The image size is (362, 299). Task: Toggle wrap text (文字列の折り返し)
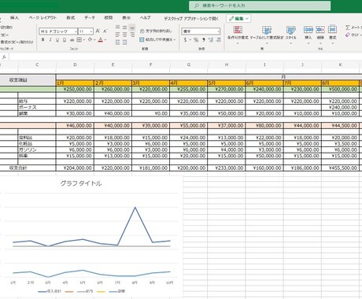(x=157, y=31)
